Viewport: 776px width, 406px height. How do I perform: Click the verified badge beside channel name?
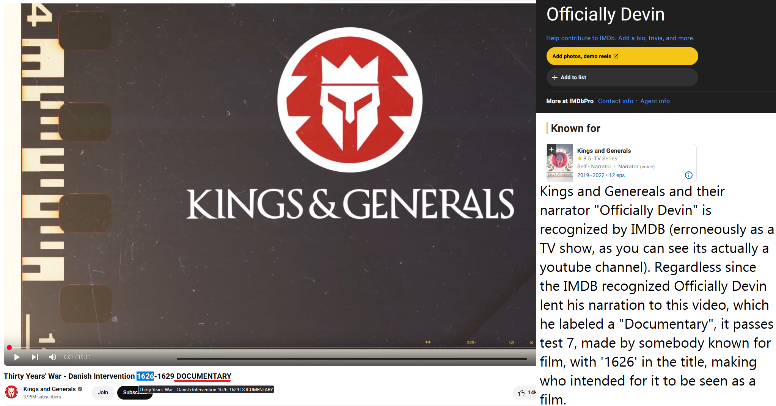(80, 389)
